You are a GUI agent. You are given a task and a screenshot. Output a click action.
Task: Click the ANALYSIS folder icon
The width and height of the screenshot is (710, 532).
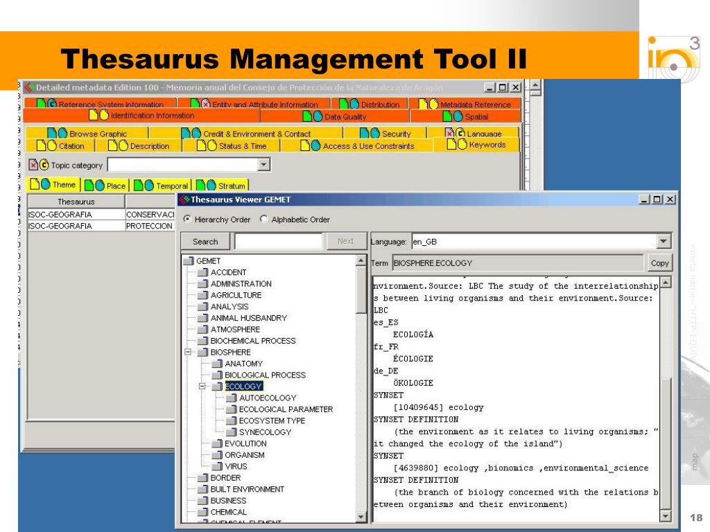click(203, 307)
